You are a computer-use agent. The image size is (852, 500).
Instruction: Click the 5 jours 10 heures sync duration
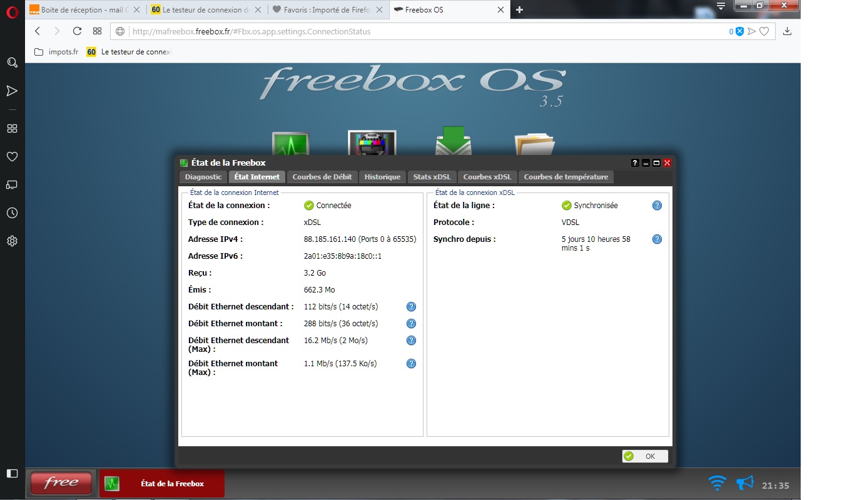596,243
